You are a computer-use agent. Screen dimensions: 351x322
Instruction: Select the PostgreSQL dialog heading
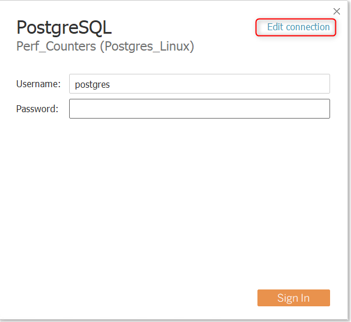pyautogui.click(x=64, y=27)
